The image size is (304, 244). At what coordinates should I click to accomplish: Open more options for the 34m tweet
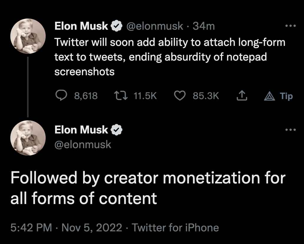[290, 26]
